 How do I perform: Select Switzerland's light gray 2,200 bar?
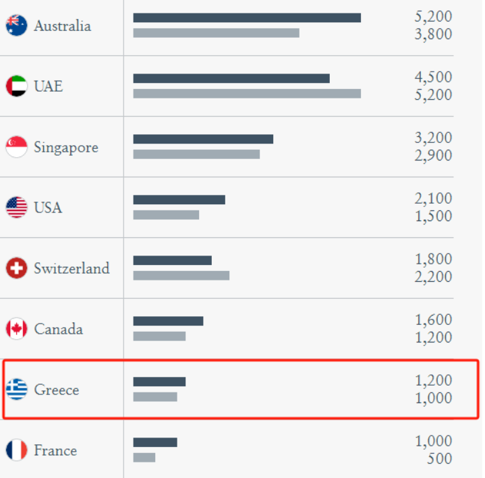(x=181, y=276)
